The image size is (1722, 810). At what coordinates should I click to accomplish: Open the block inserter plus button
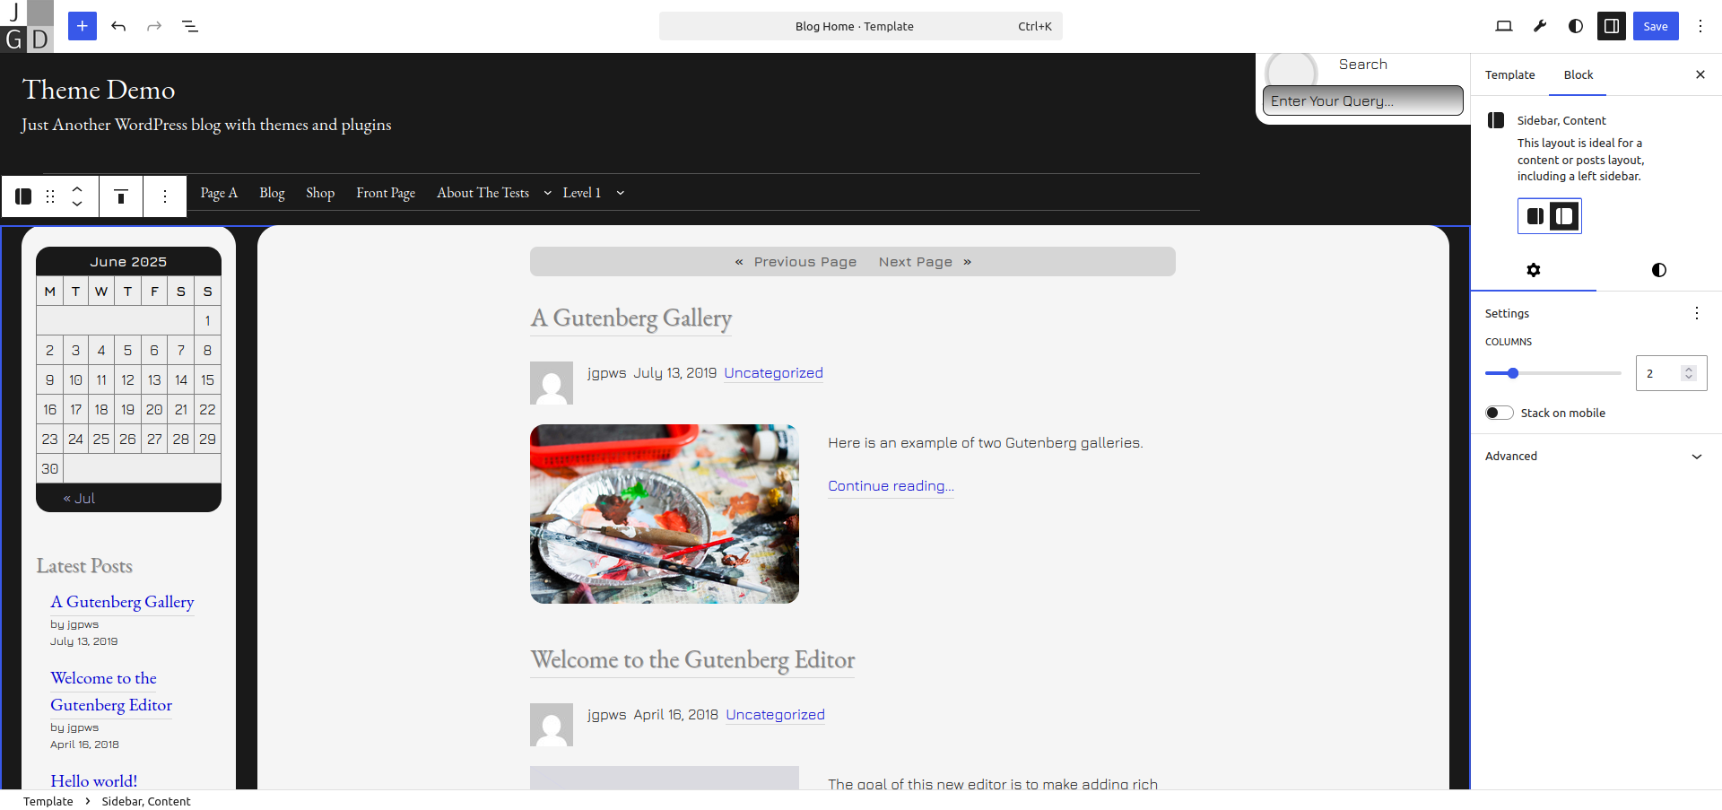tap(82, 26)
